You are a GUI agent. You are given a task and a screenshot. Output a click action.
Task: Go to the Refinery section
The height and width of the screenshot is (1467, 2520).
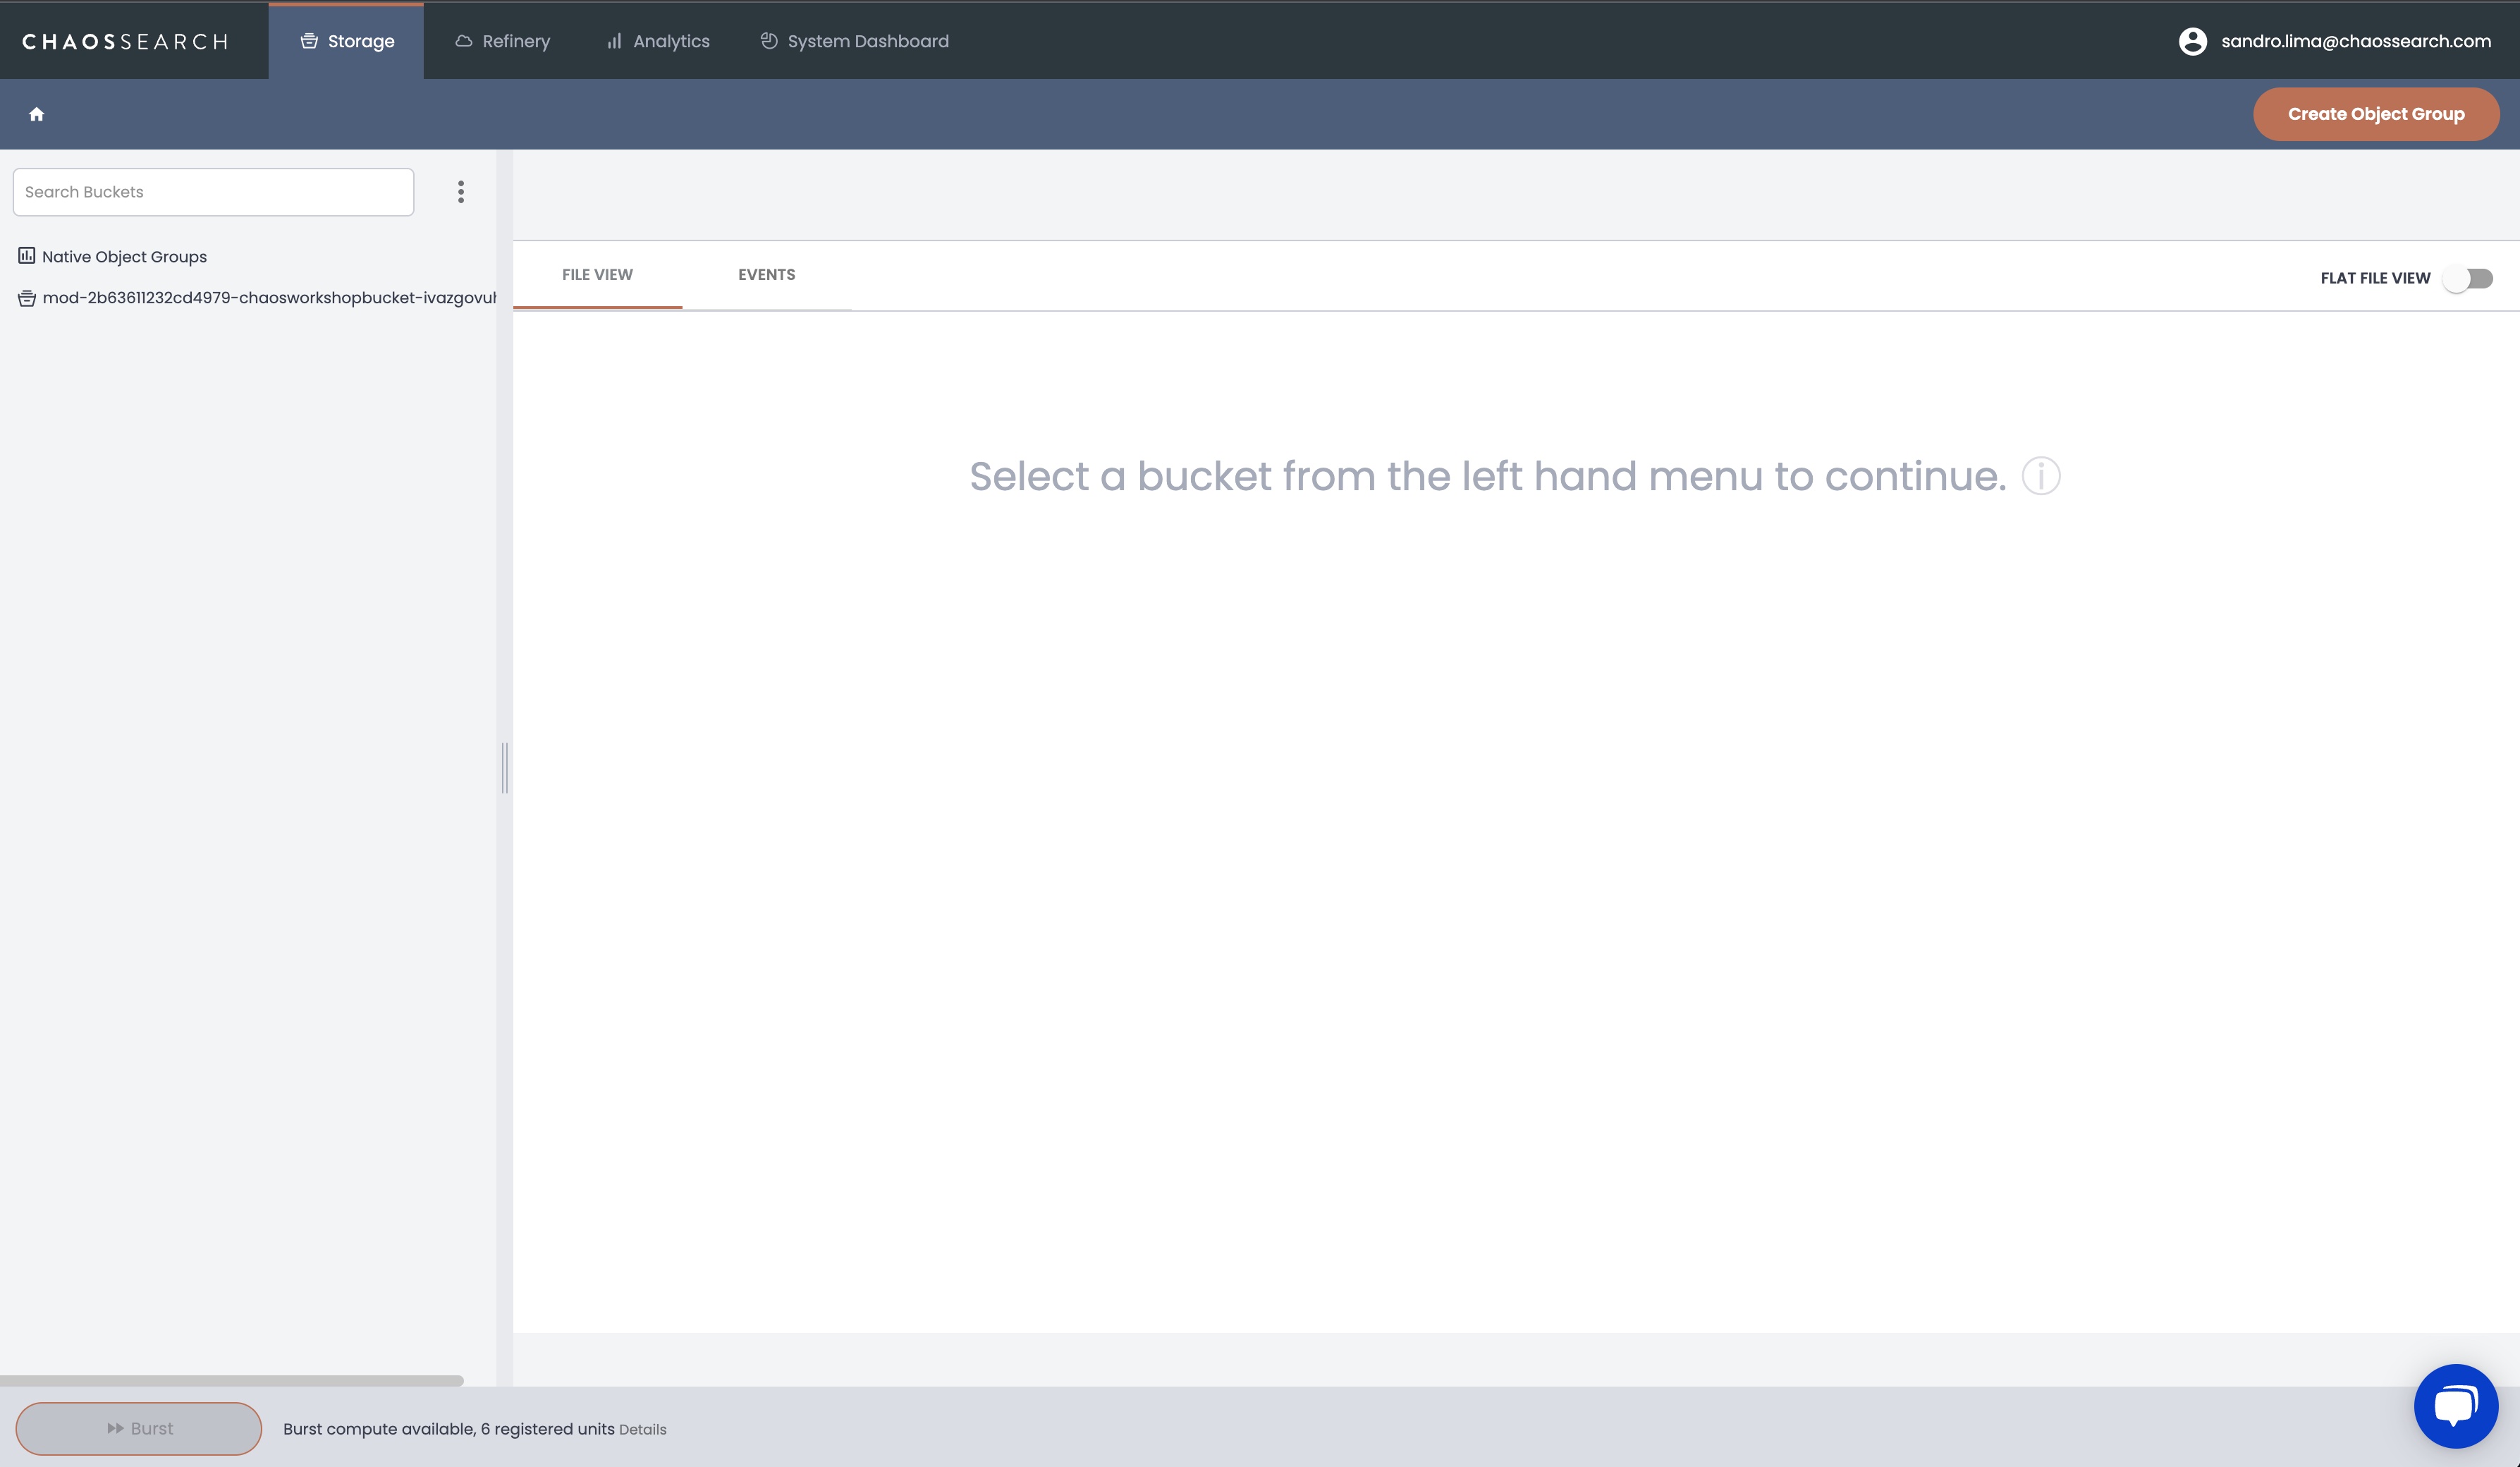[503, 41]
